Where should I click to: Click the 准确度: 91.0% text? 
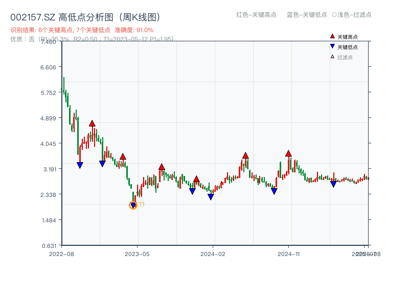(x=134, y=30)
